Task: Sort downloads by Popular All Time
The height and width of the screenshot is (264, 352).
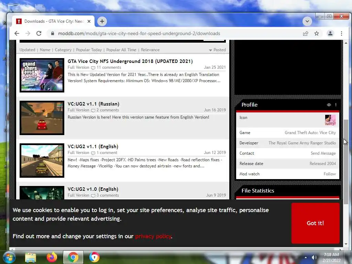Action: pyautogui.click(x=121, y=50)
